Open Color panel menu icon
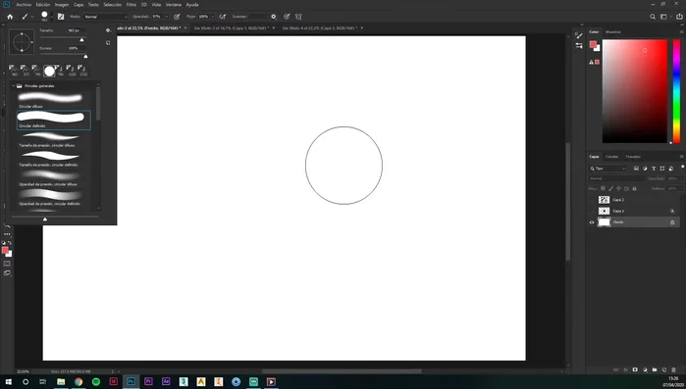686x389 pixels. pos(681,32)
